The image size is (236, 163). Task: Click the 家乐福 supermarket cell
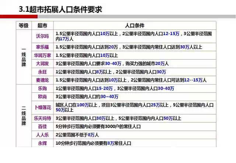click(x=42, y=47)
